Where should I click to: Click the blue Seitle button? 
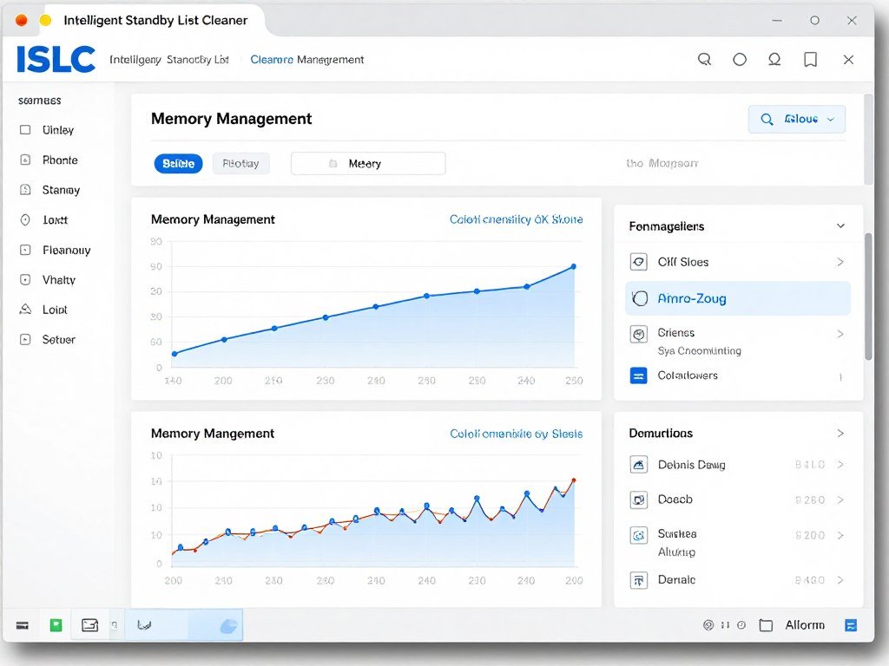coord(178,163)
